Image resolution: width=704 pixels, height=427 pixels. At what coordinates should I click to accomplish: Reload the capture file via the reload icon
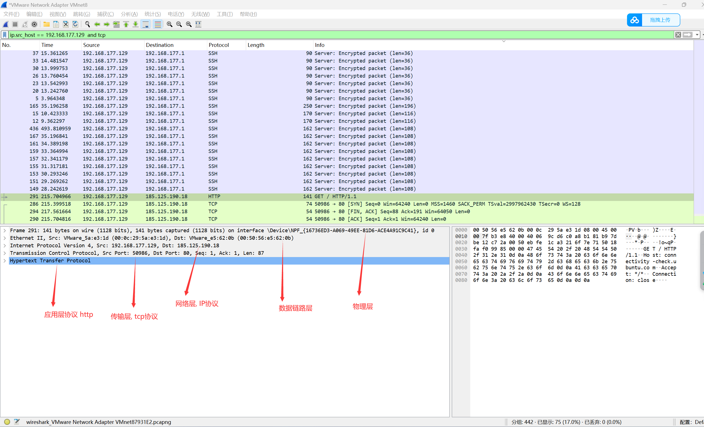(75, 24)
